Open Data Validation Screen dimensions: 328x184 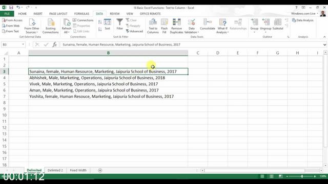pos(191,26)
